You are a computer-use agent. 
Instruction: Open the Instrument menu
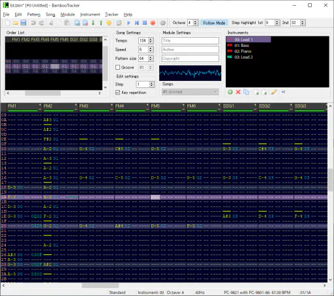[90, 14]
